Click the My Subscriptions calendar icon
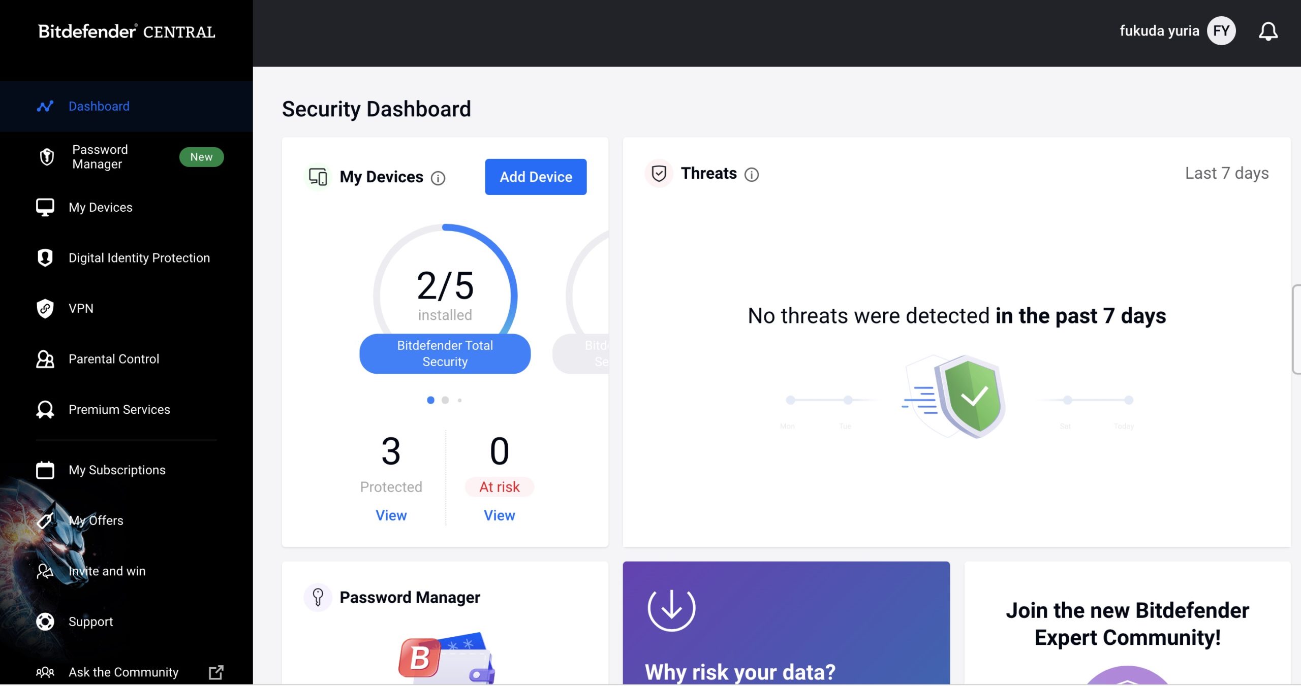1301x686 pixels. coord(45,470)
